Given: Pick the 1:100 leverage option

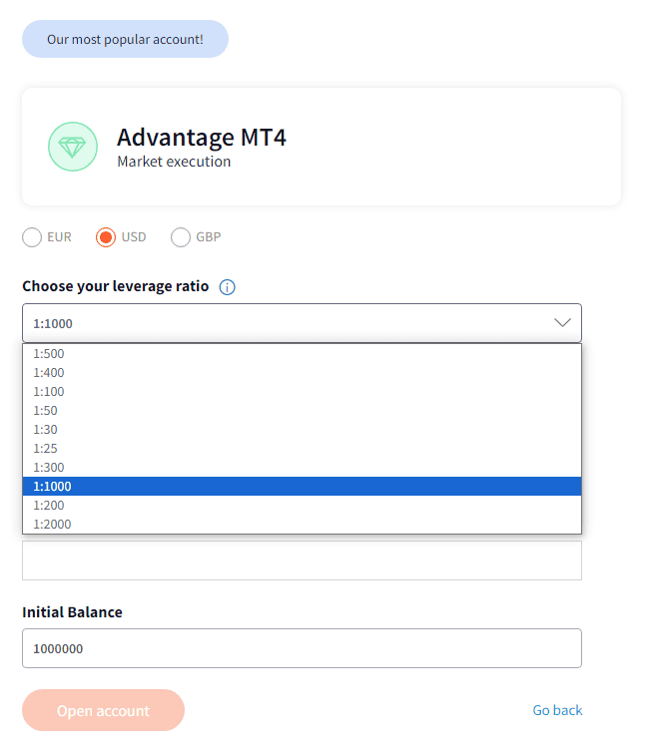Looking at the screenshot, I should point(302,391).
